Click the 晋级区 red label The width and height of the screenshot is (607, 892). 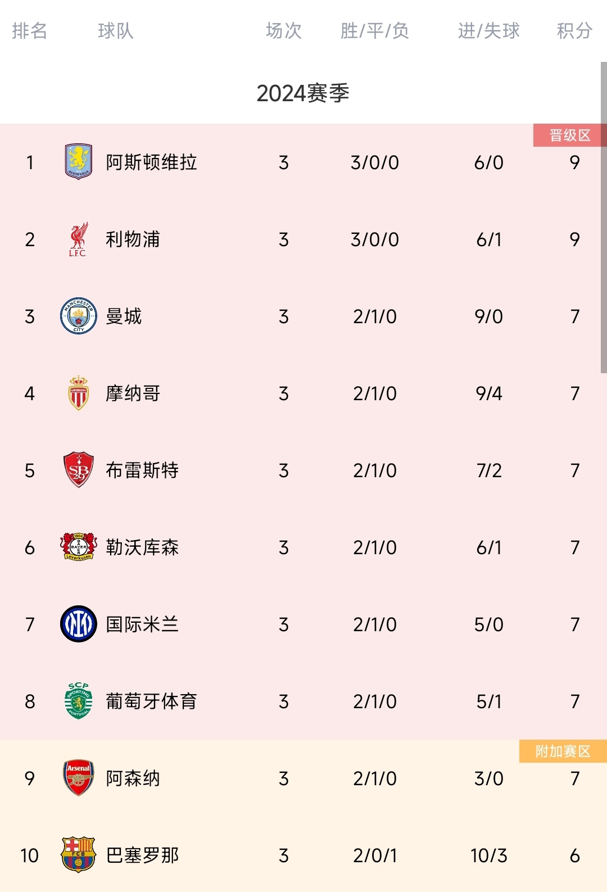[570, 135]
